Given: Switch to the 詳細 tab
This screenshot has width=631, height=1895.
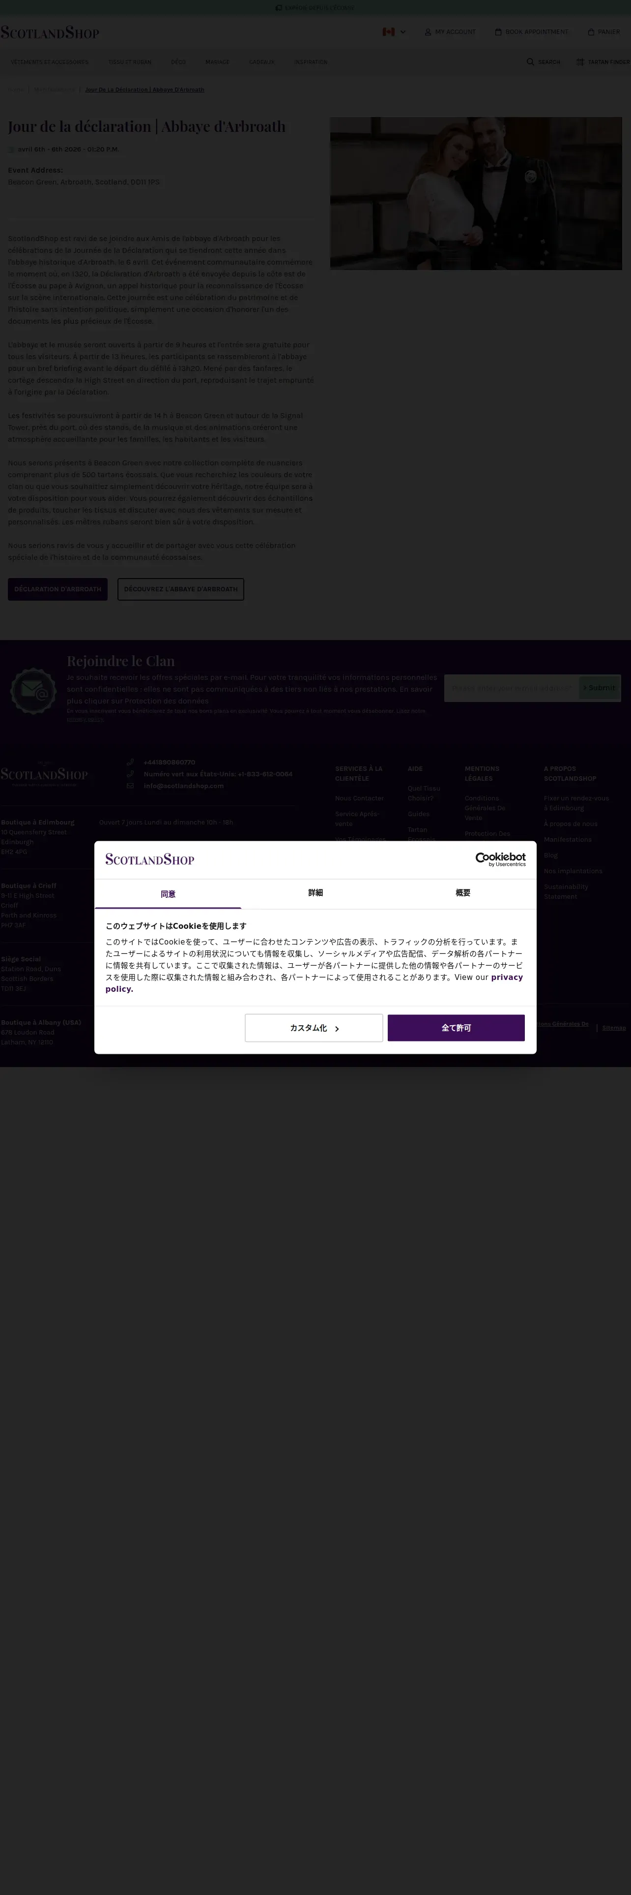Looking at the screenshot, I should 315,893.
